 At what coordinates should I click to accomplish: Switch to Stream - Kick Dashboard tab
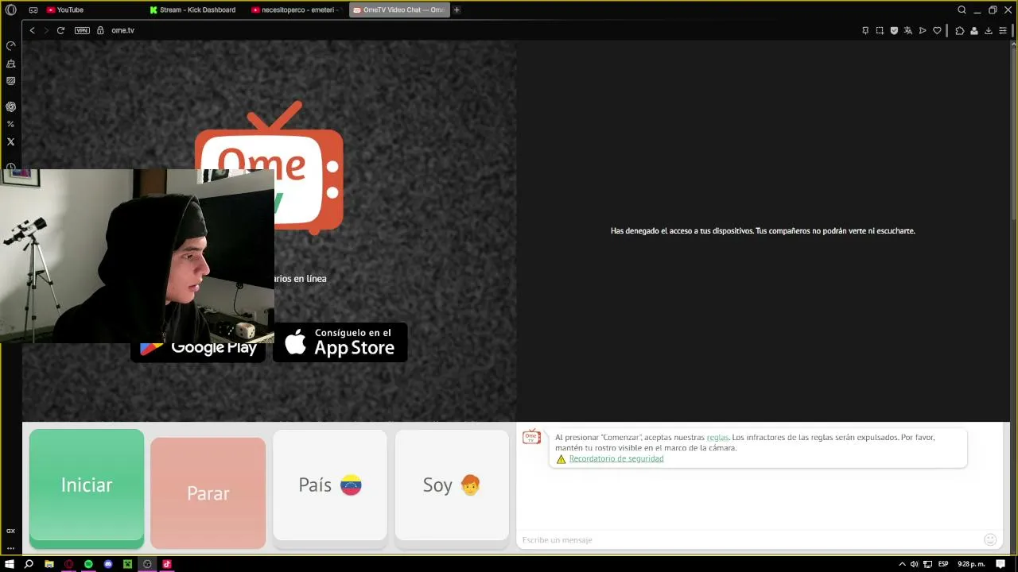point(195,10)
